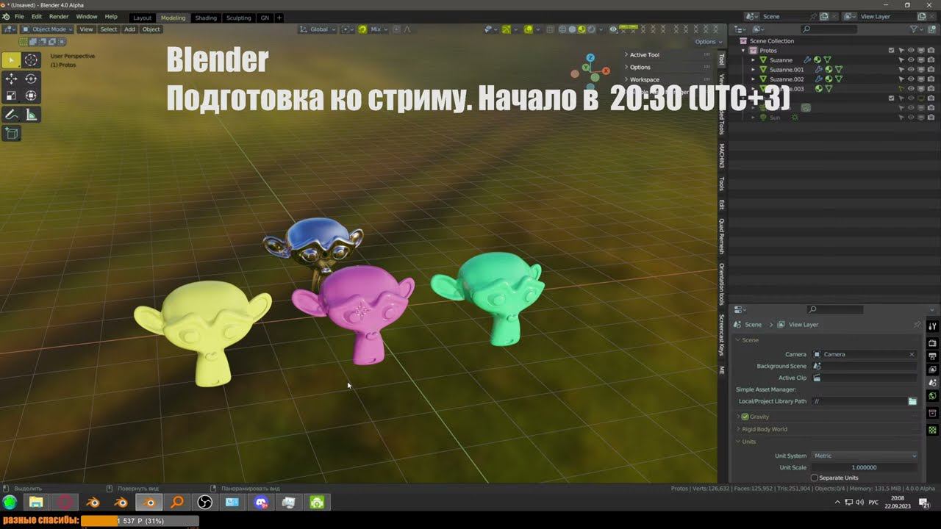941x529 pixels.
Task: Open the Object Mode dropdown
Action: (x=47, y=29)
